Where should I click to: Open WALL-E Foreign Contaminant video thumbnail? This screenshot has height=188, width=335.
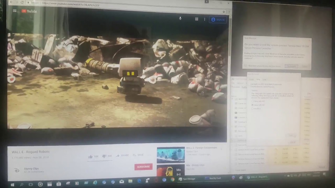coord(171,155)
